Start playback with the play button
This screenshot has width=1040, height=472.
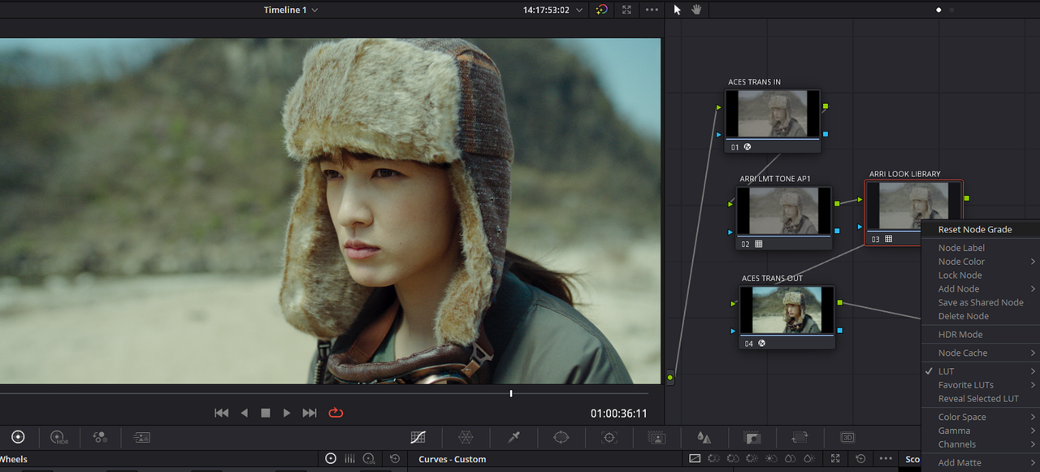(287, 413)
